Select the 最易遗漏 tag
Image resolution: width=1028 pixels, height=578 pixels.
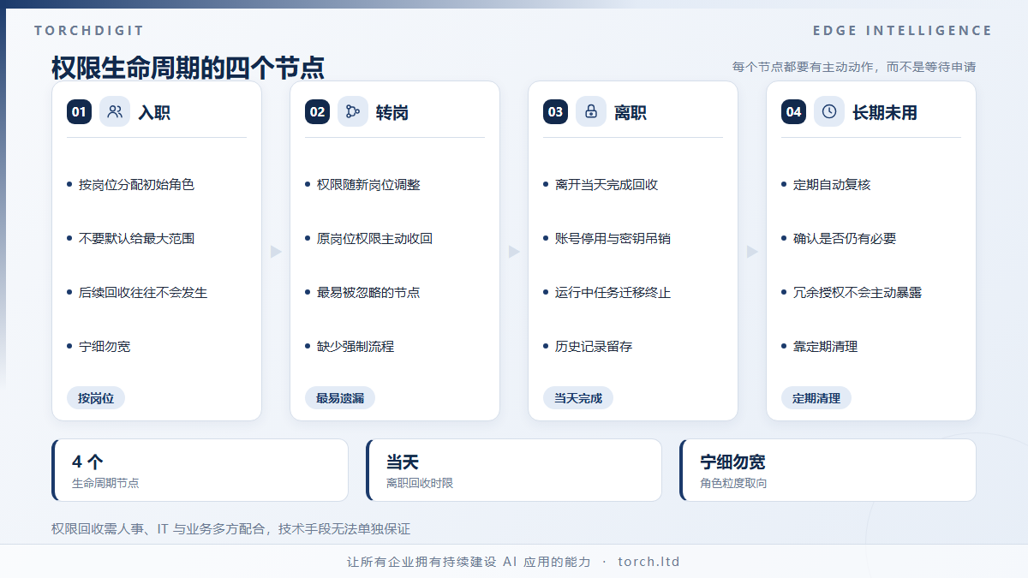coord(340,397)
